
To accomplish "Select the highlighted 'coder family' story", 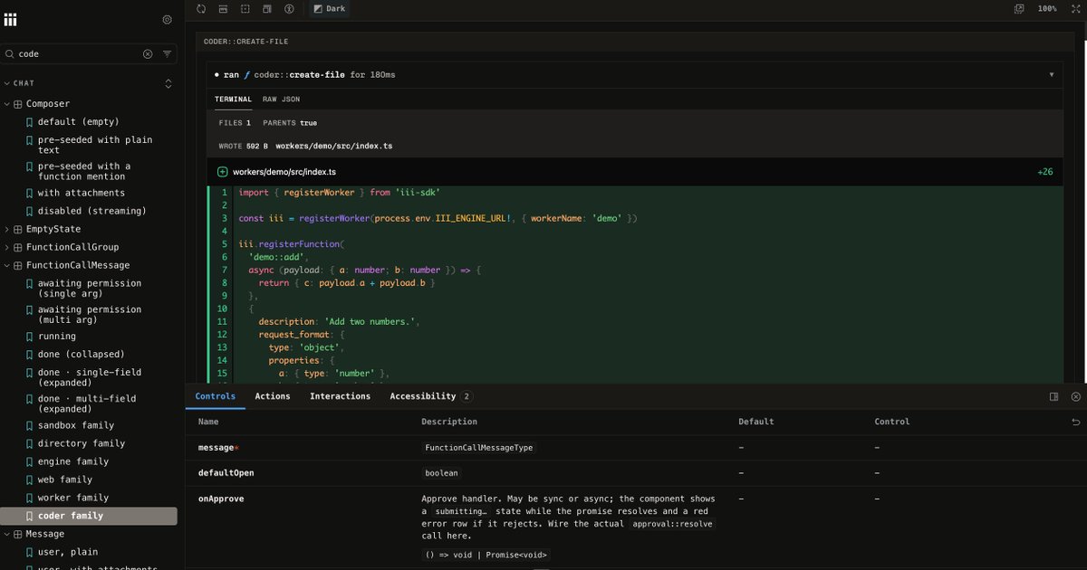I will point(89,516).
